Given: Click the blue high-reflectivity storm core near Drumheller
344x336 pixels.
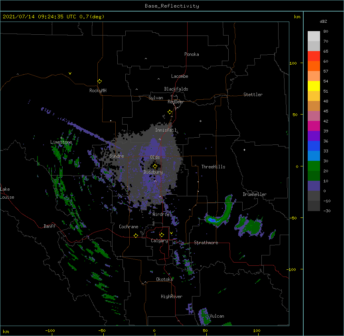Looking at the screenshot, I should [212, 219].
